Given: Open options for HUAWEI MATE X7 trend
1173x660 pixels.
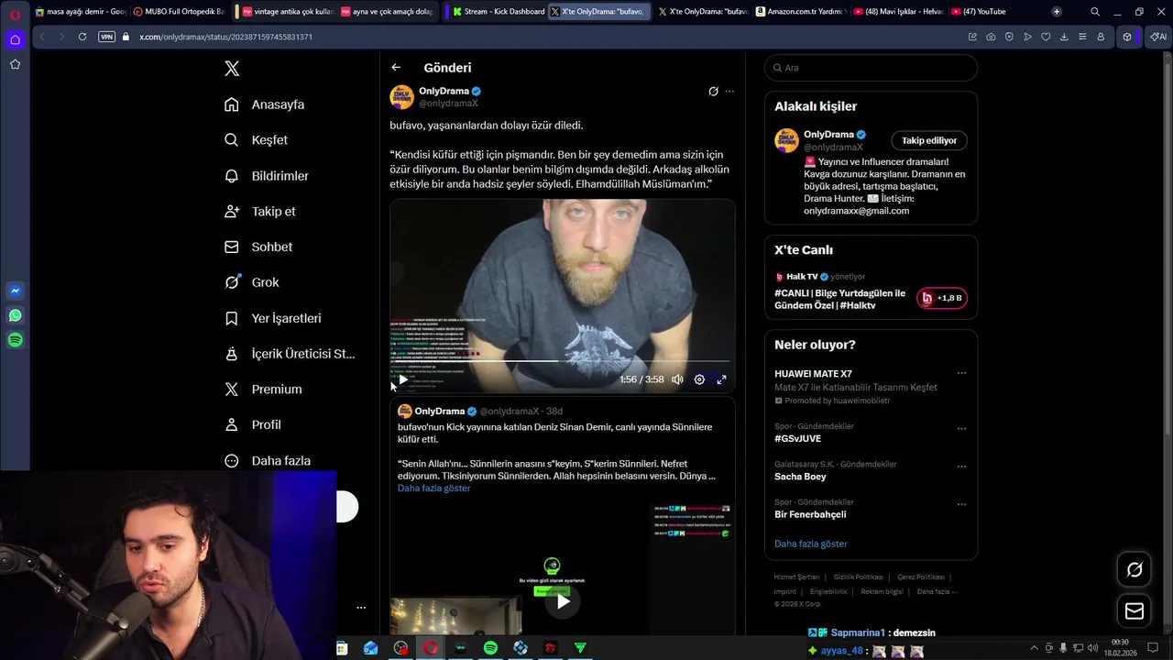Looking at the screenshot, I should click(961, 373).
